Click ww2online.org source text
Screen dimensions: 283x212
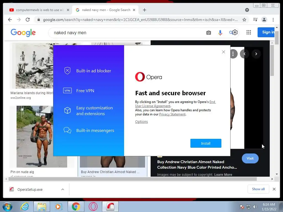click(20, 98)
